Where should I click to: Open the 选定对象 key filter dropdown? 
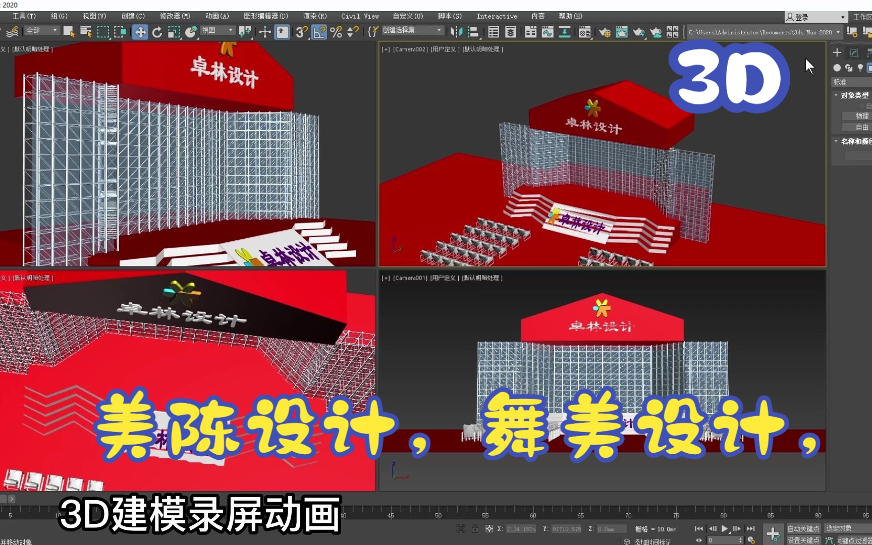click(848, 528)
